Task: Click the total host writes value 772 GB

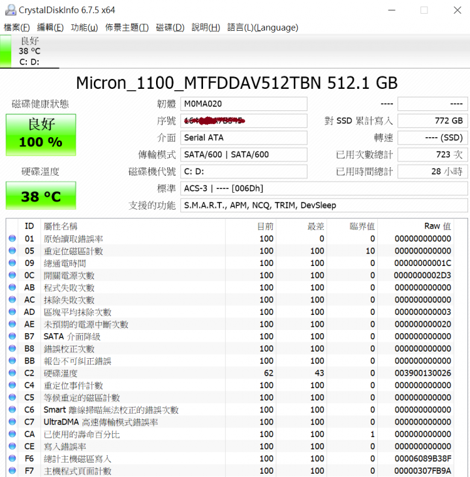Action: pos(433,121)
